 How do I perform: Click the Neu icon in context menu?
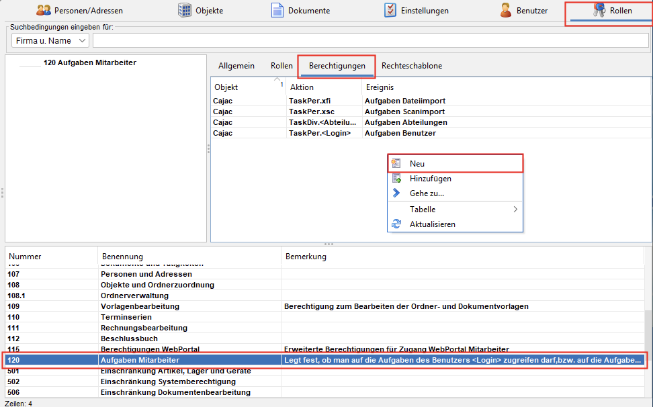pos(396,164)
